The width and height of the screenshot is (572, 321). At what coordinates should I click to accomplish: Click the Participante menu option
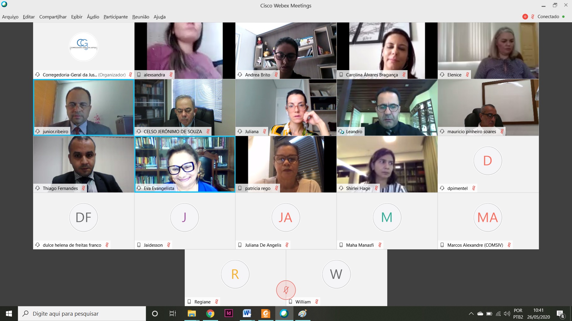(x=115, y=17)
